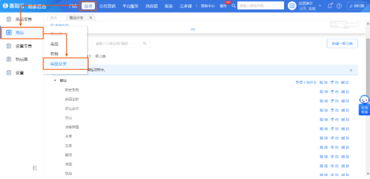Select the 饮品 category name
The height and width of the screenshot is (179, 370).
pyautogui.click(x=69, y=174)
